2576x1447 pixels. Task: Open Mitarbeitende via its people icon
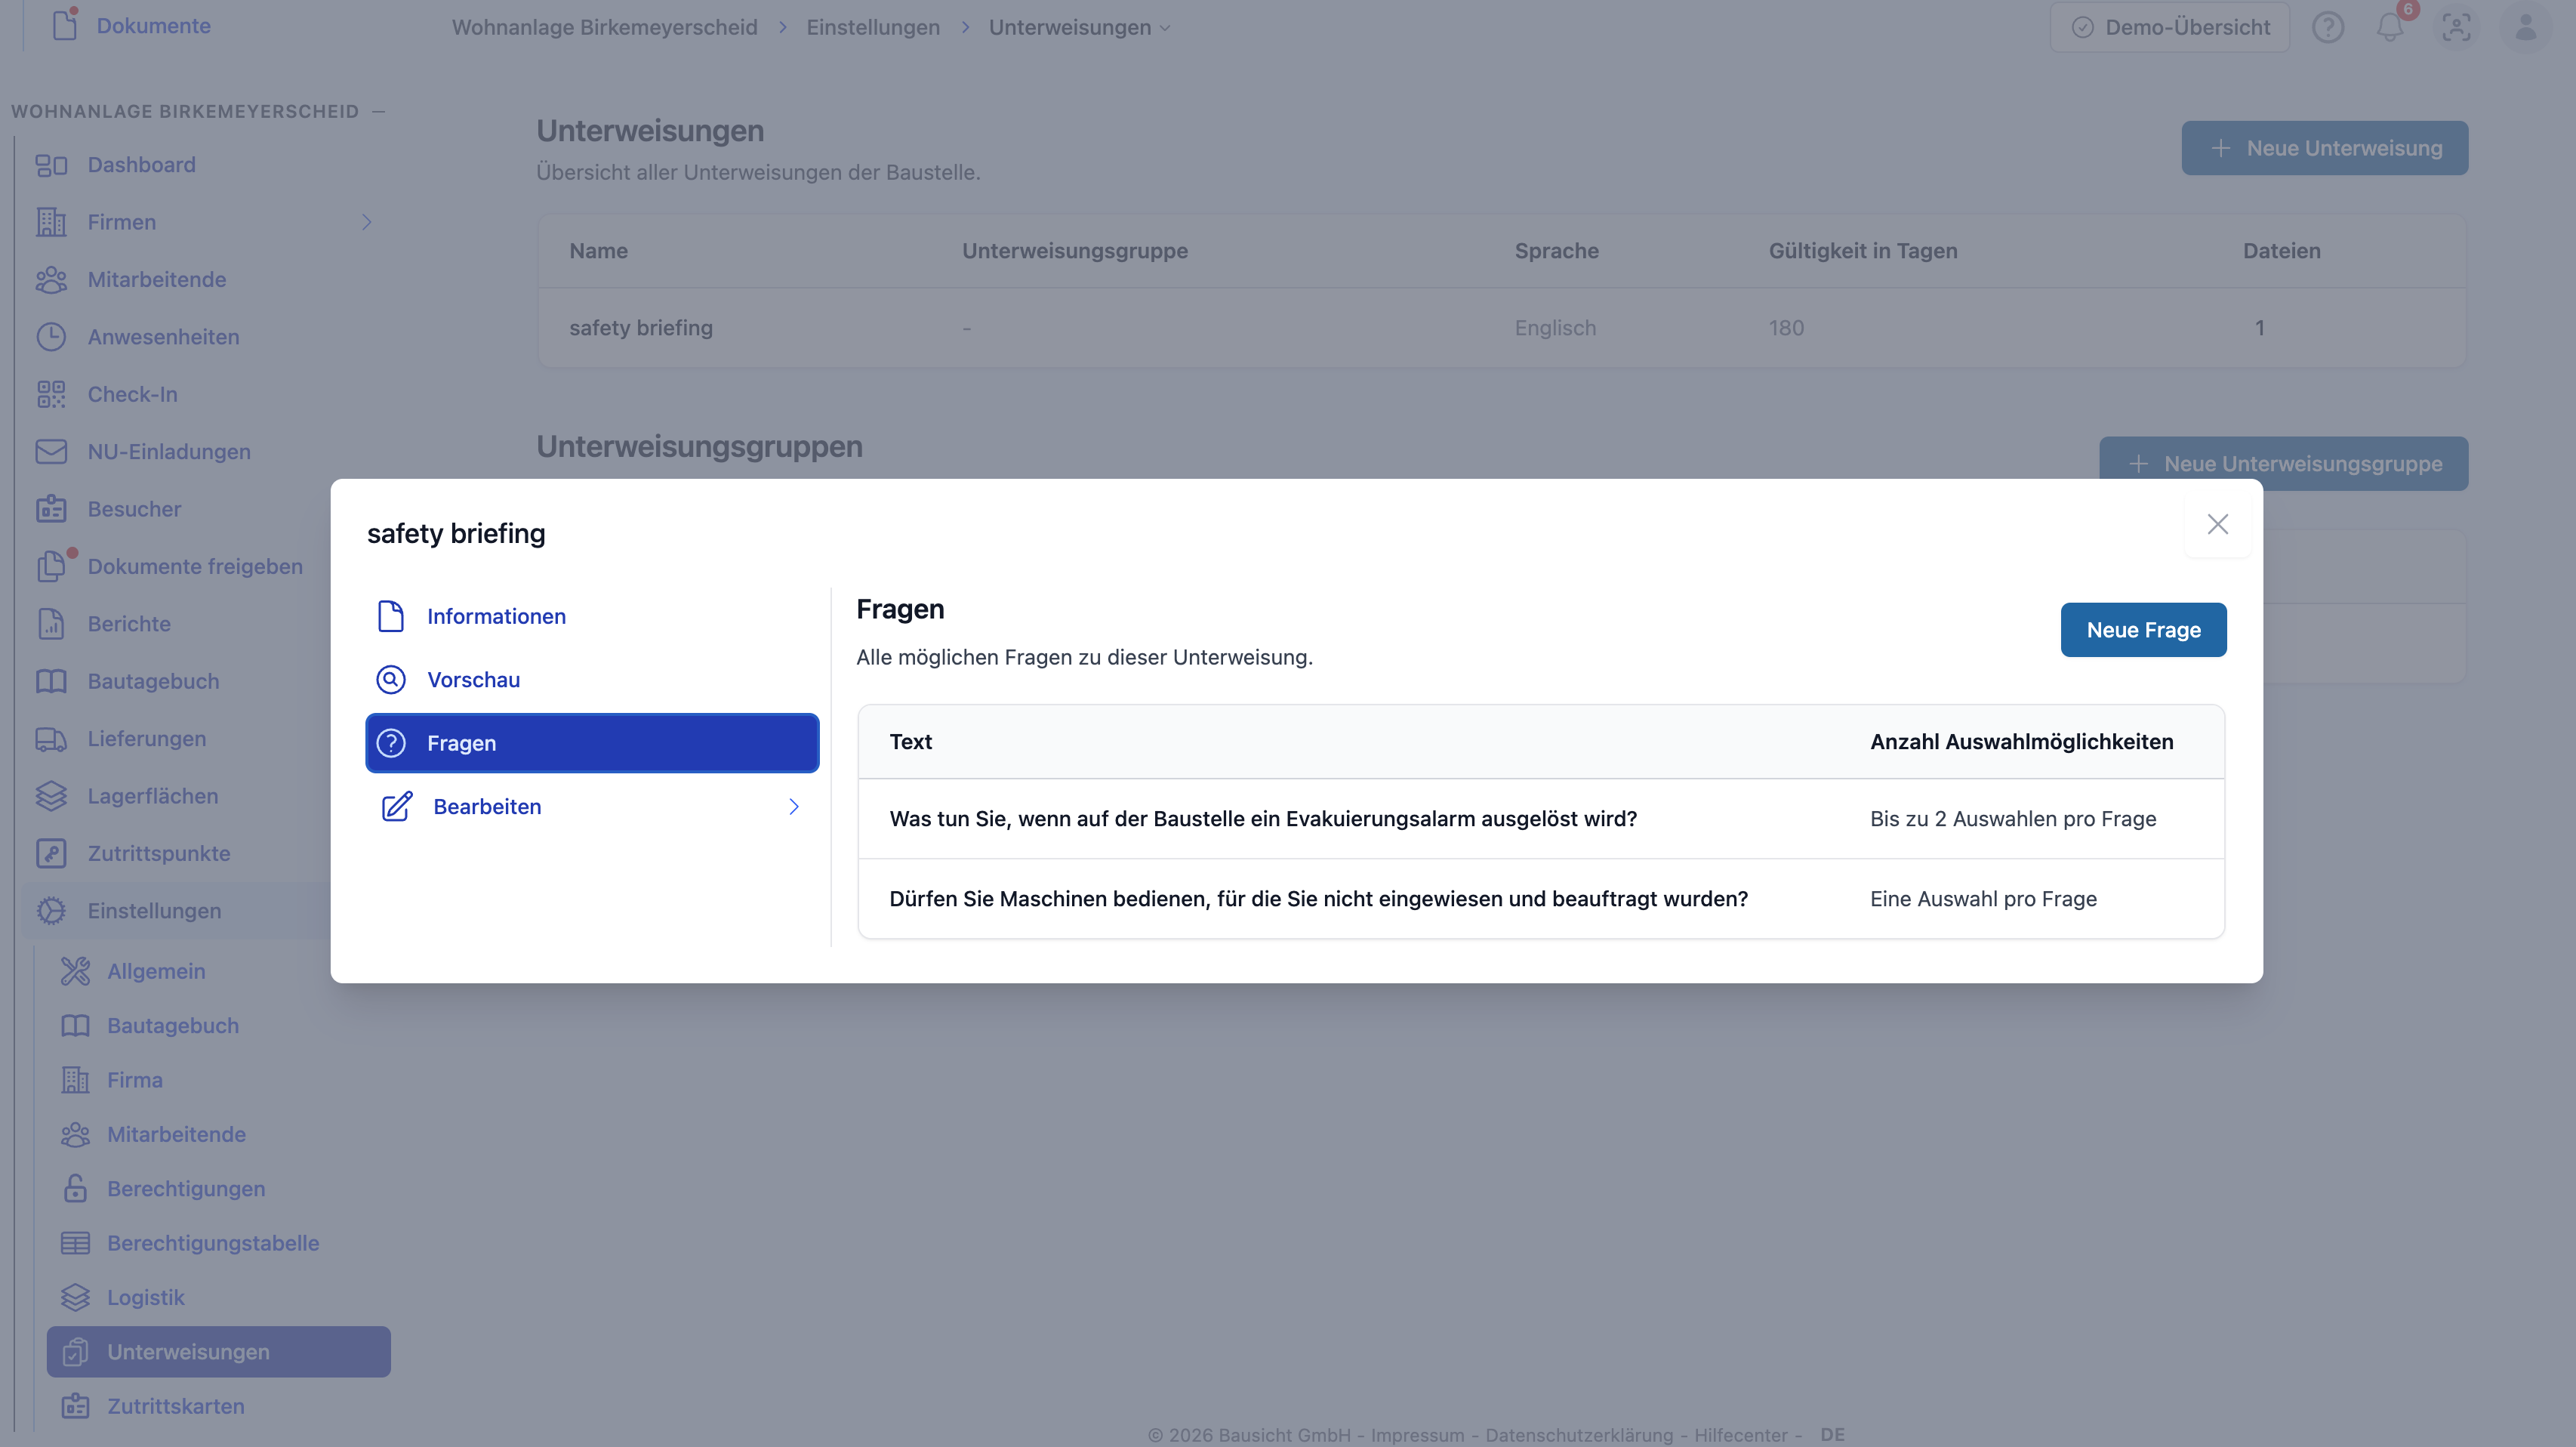pyautogui.click(x=51, y=280)
